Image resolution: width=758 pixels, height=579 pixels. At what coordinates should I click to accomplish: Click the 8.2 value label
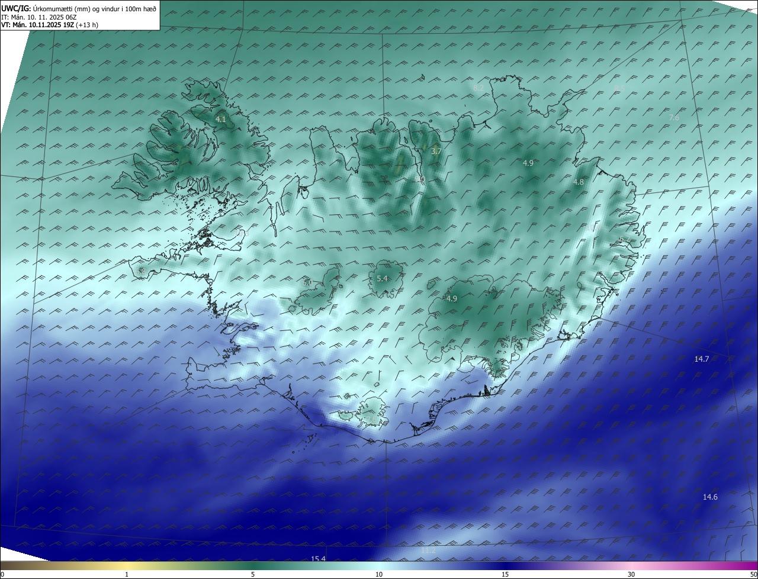point(478,88)
